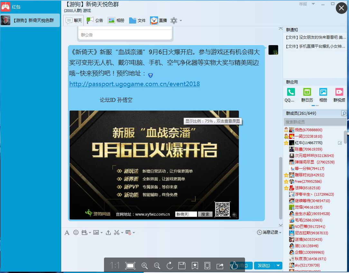The width and height of the screenshot is (349, 273).
Task: Open the 群视频 video app
Action: pyautogui.click(x=339, y=92)
